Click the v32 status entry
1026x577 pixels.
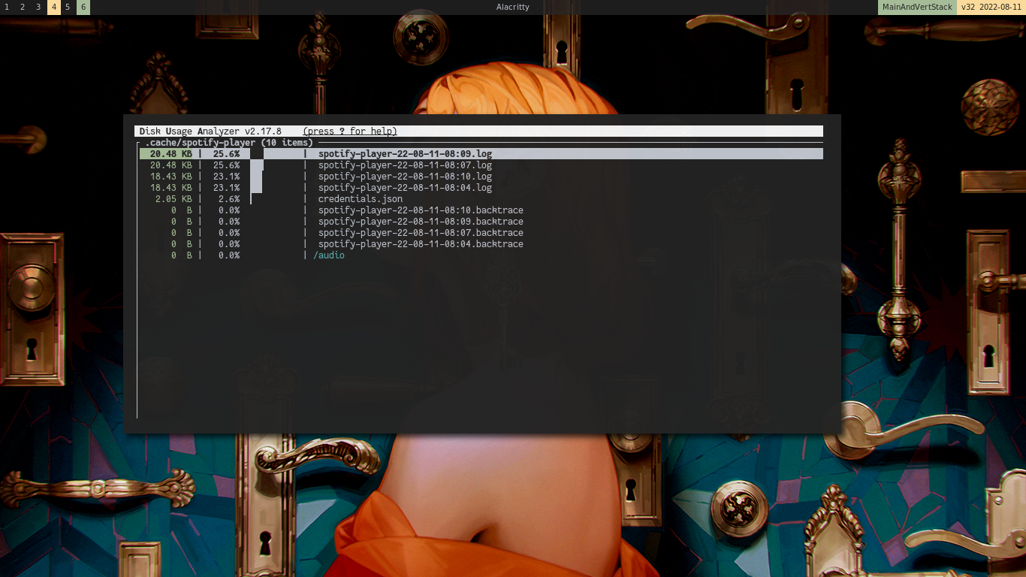pyautogui.click(x=968, y=8)
